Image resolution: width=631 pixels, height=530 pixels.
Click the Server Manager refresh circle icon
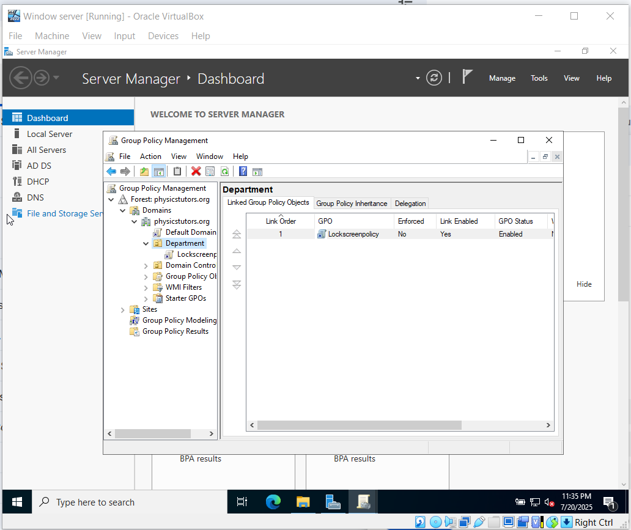tap(434, 78)
